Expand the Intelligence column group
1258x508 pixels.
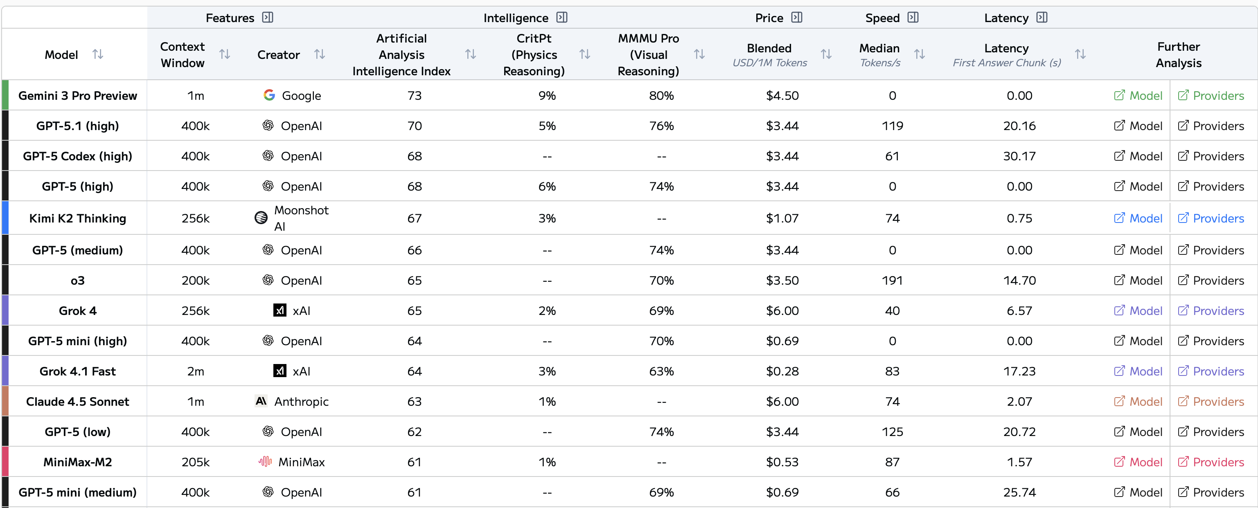[561, 18]
